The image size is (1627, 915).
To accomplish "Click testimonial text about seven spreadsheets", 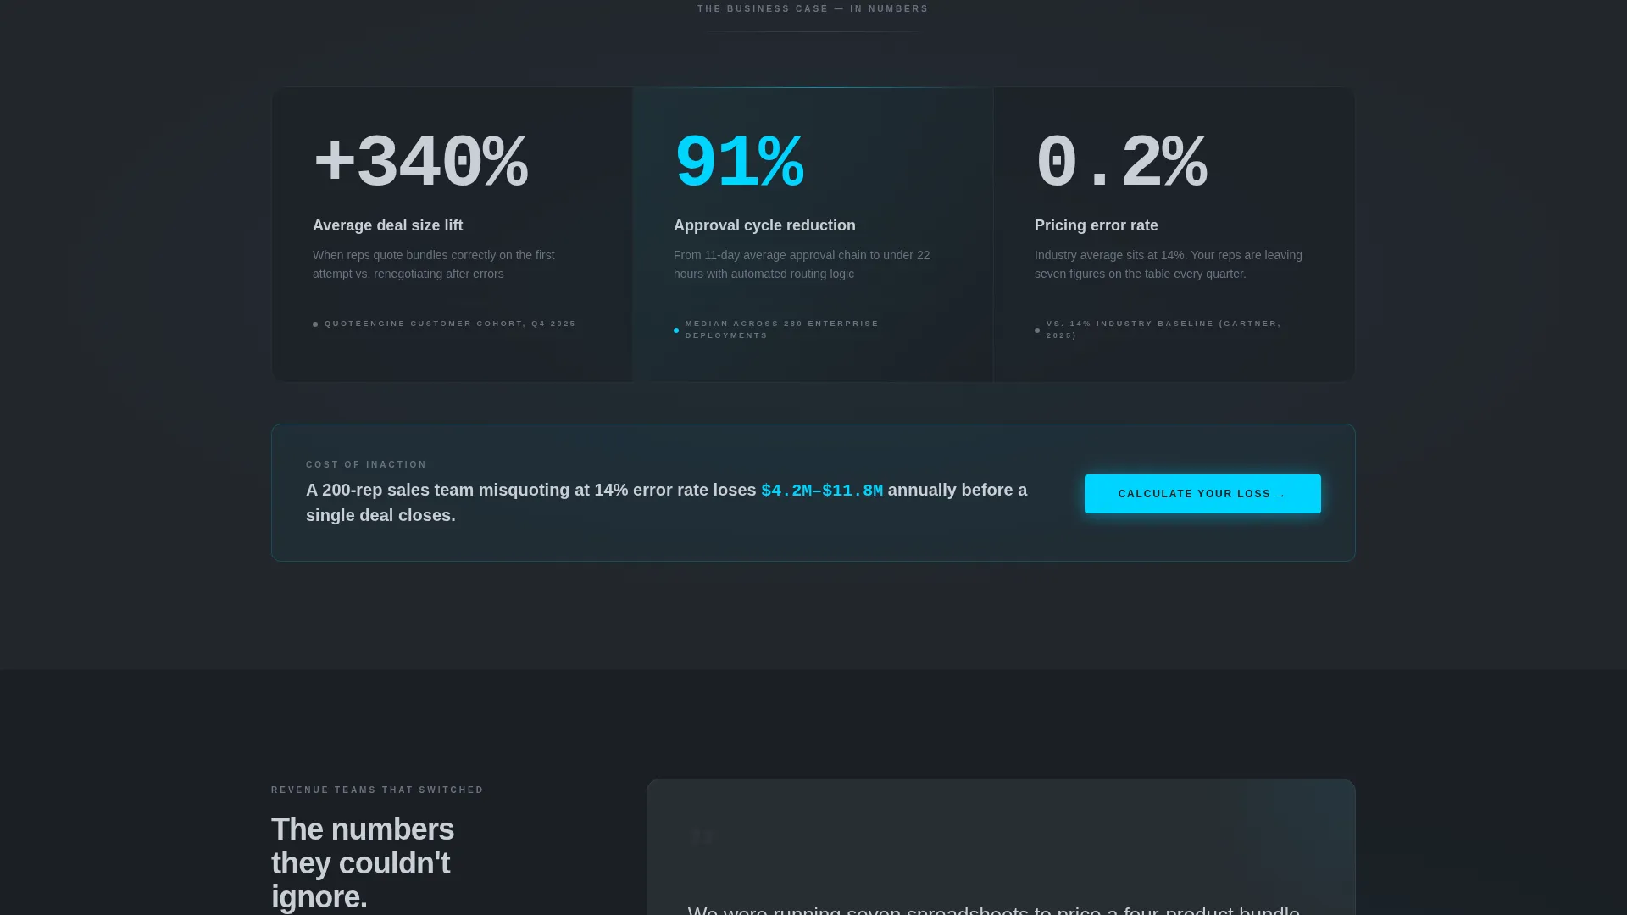I will click(x=993, y=910).
